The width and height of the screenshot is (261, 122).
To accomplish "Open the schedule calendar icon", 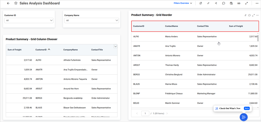I will [231, 3].
